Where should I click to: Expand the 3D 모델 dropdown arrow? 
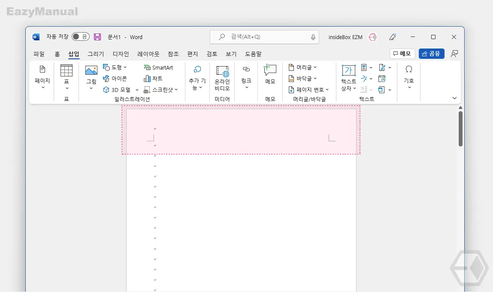[137, 90]
